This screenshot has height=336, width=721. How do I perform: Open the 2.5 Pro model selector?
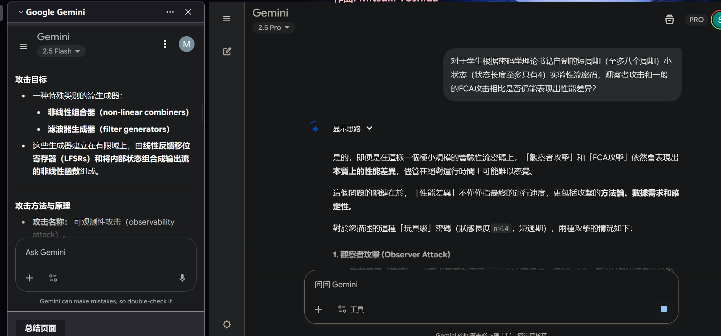[x=273, y=28]
